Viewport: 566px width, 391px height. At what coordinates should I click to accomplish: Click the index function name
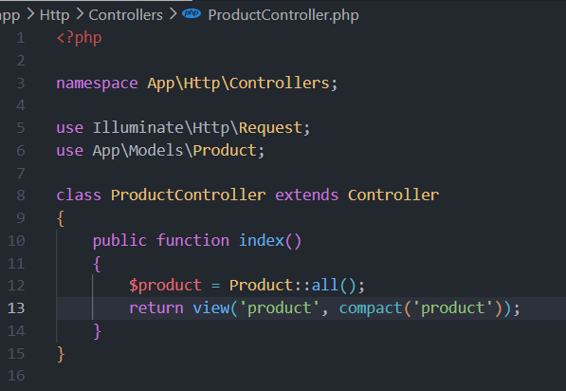262,241
